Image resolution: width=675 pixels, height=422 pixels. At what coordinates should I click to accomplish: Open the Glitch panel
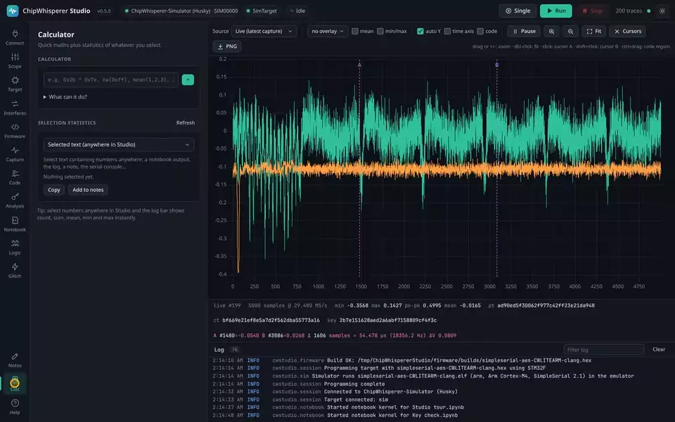click(15, 270)
